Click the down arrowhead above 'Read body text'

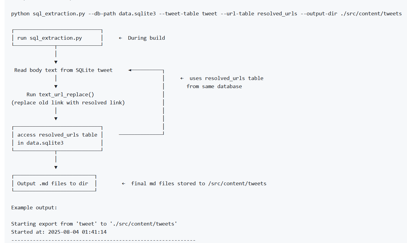click(x=56, y=62)
